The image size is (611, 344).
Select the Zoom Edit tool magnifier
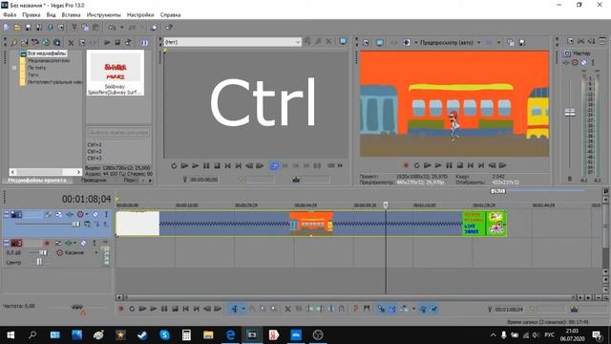274,309
